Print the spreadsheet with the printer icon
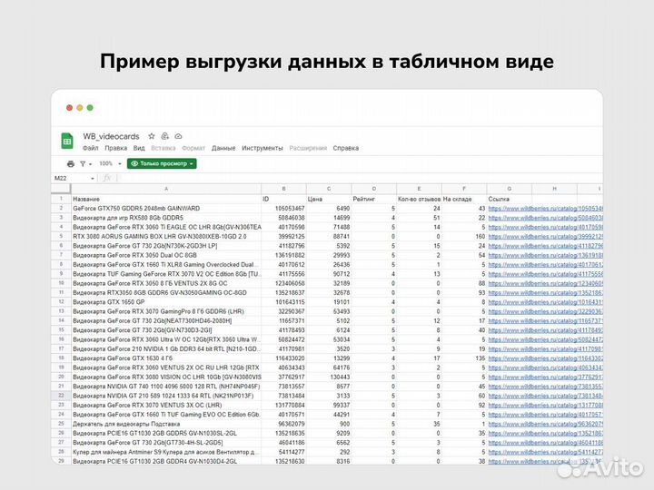Screen dimensions: 654x490 point(71,163)
